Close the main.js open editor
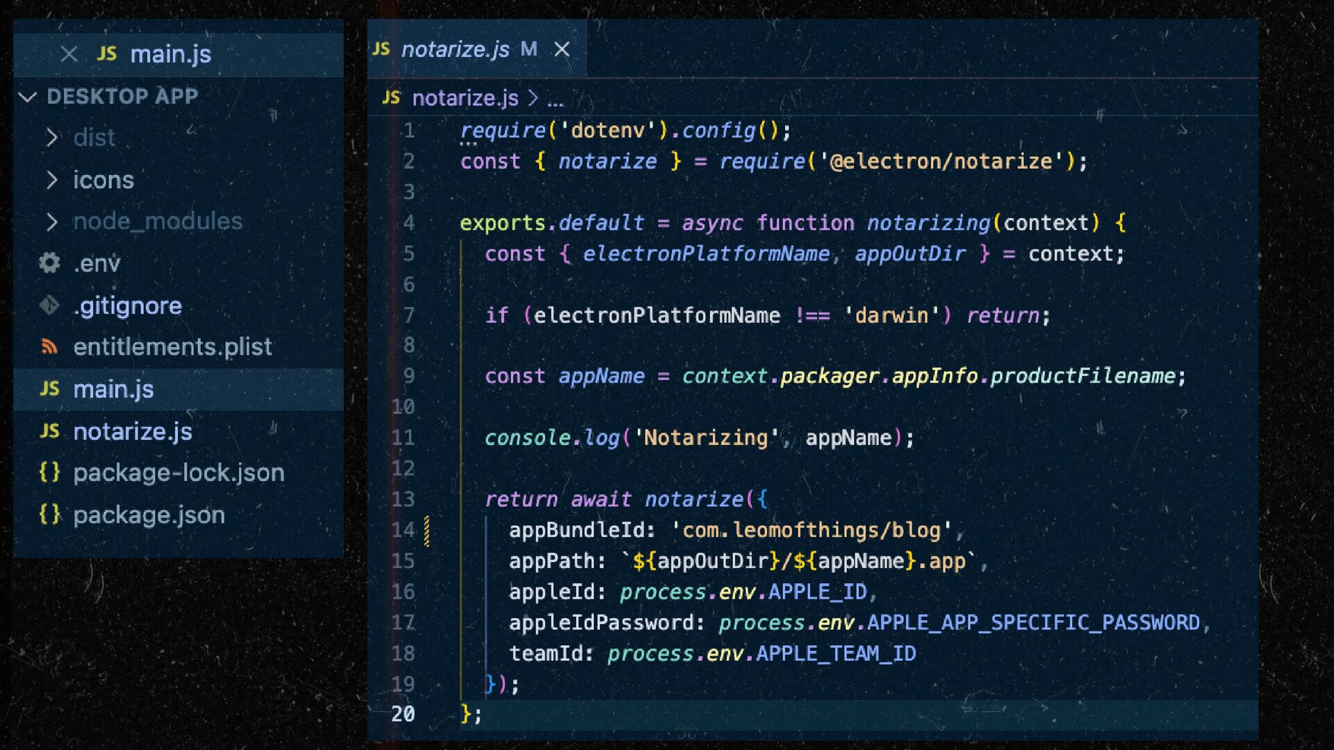 69,54
